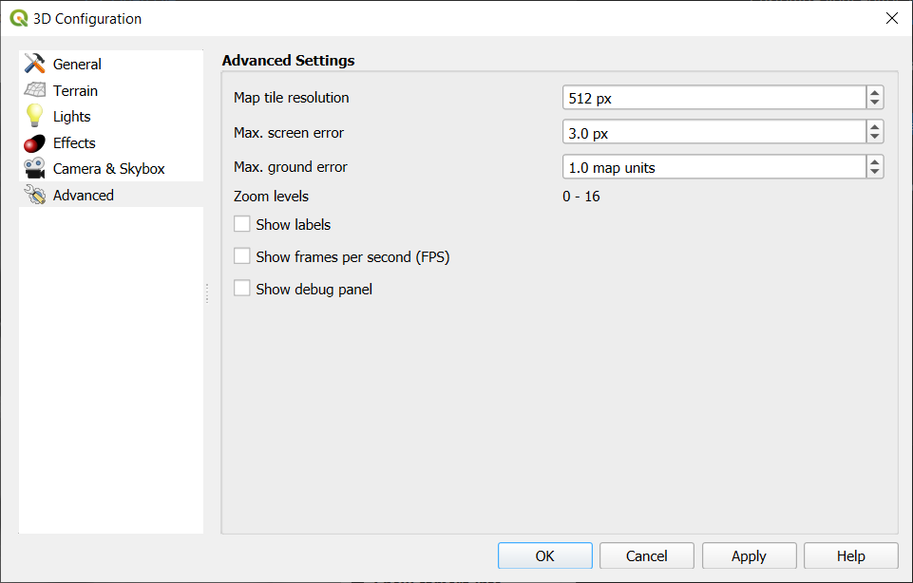The image size is (913, 583).
Task: Increase Map tile resolution with the up arrow
Action: (874, 92)
